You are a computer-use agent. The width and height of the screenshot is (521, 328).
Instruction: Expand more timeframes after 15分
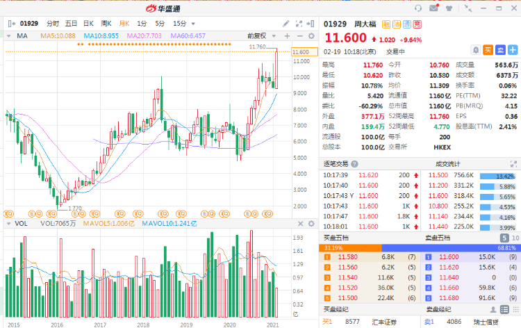[x=192, y=23]
